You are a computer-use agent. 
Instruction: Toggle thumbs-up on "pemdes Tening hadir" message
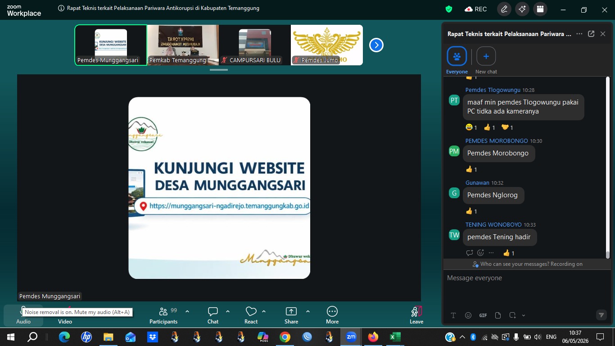pos(509,253)
